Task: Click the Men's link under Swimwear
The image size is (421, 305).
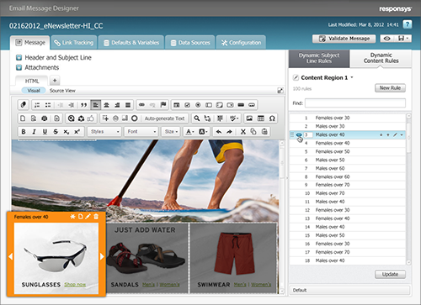Action: (240, 285)
